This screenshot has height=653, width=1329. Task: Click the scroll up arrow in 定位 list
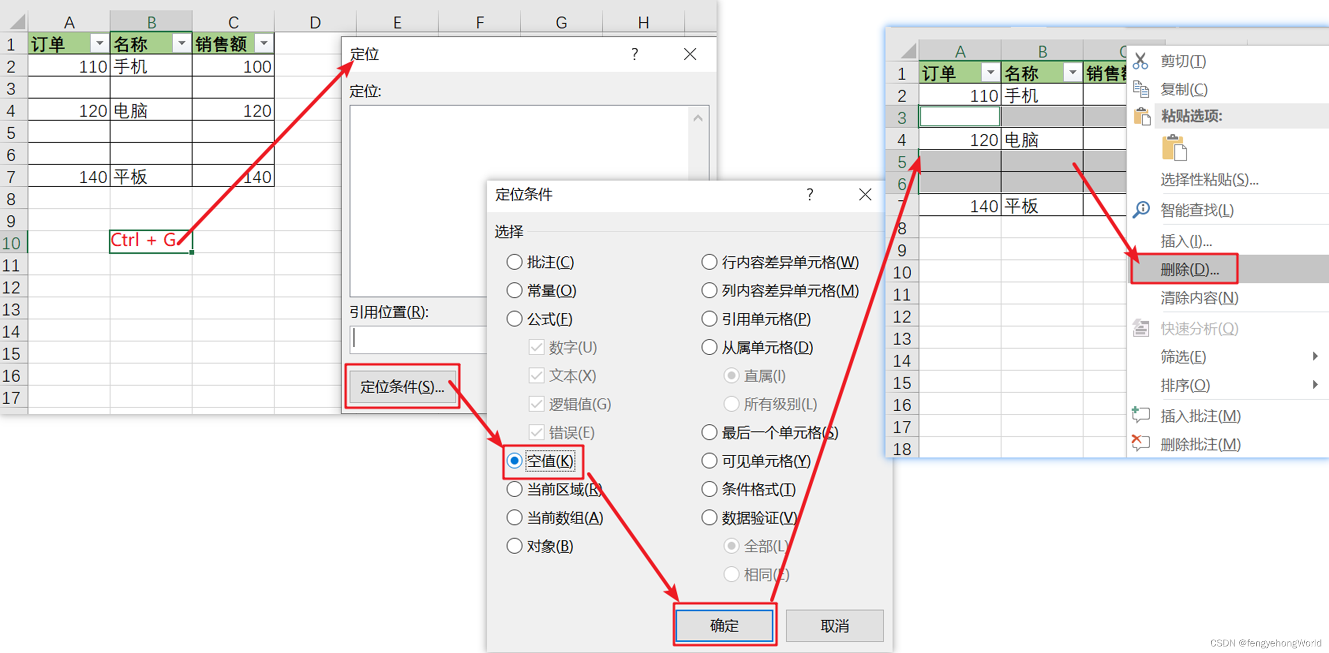click(698, 118)
